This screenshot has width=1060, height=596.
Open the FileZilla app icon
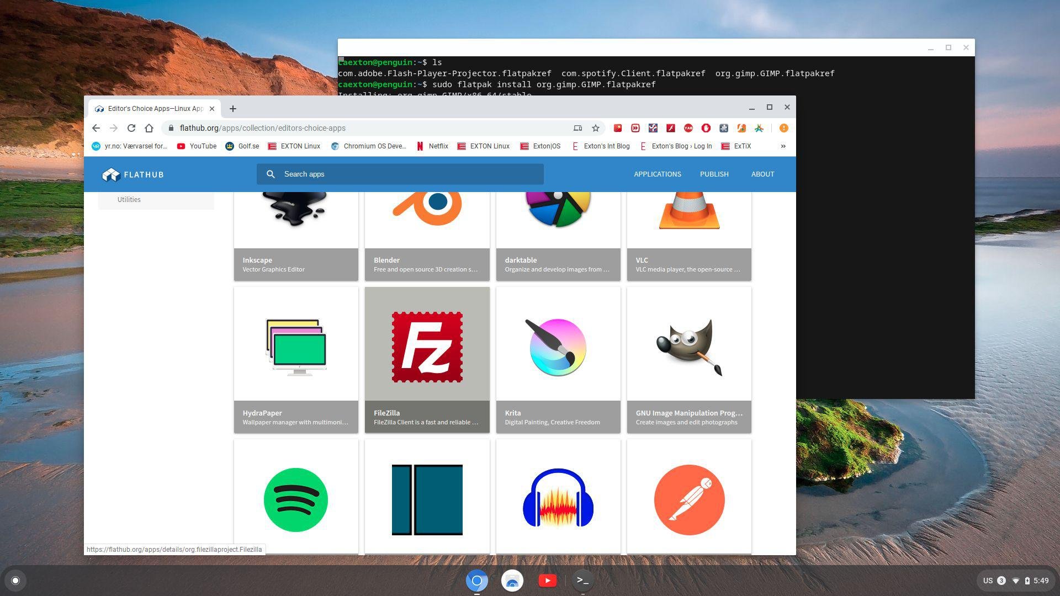427,347
